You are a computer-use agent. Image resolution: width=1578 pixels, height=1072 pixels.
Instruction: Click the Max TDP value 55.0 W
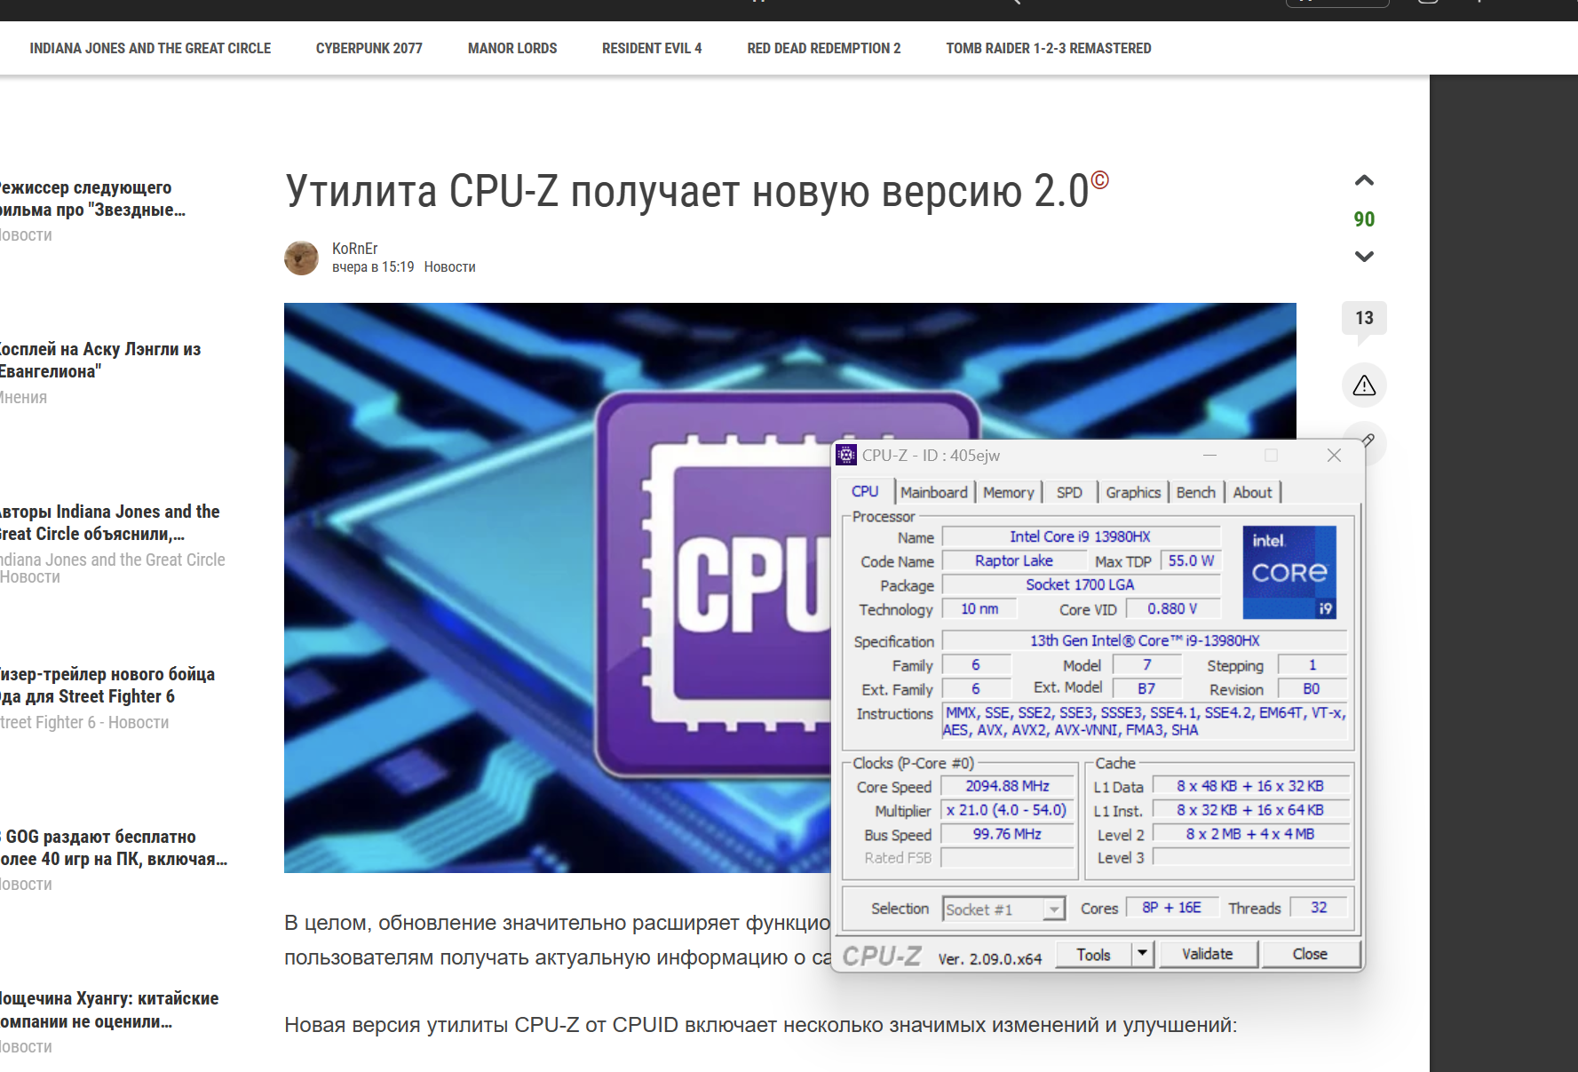[x=1191, y=560]
